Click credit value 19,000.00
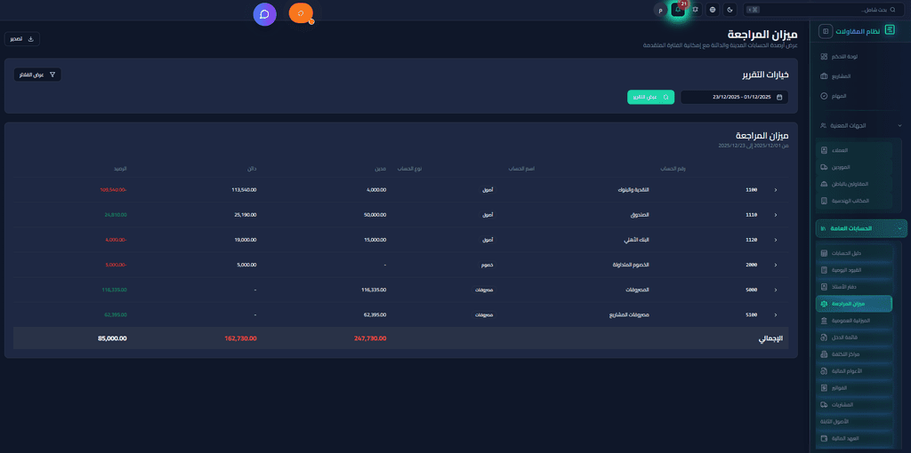This screenshot has height=453, width=911. pos(246,240)
